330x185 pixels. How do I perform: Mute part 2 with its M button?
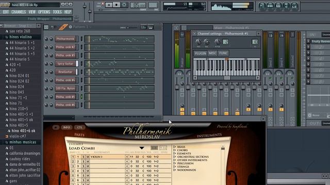(x=88, y=161)
